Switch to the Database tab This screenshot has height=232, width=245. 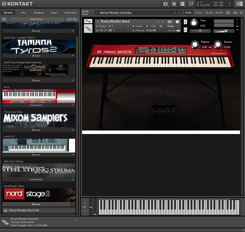pos(39,13)
